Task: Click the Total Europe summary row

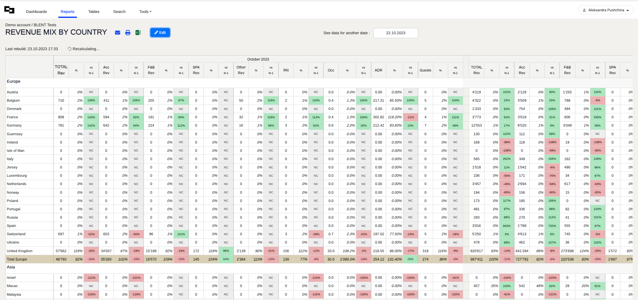Action: (x=17, y=259)
